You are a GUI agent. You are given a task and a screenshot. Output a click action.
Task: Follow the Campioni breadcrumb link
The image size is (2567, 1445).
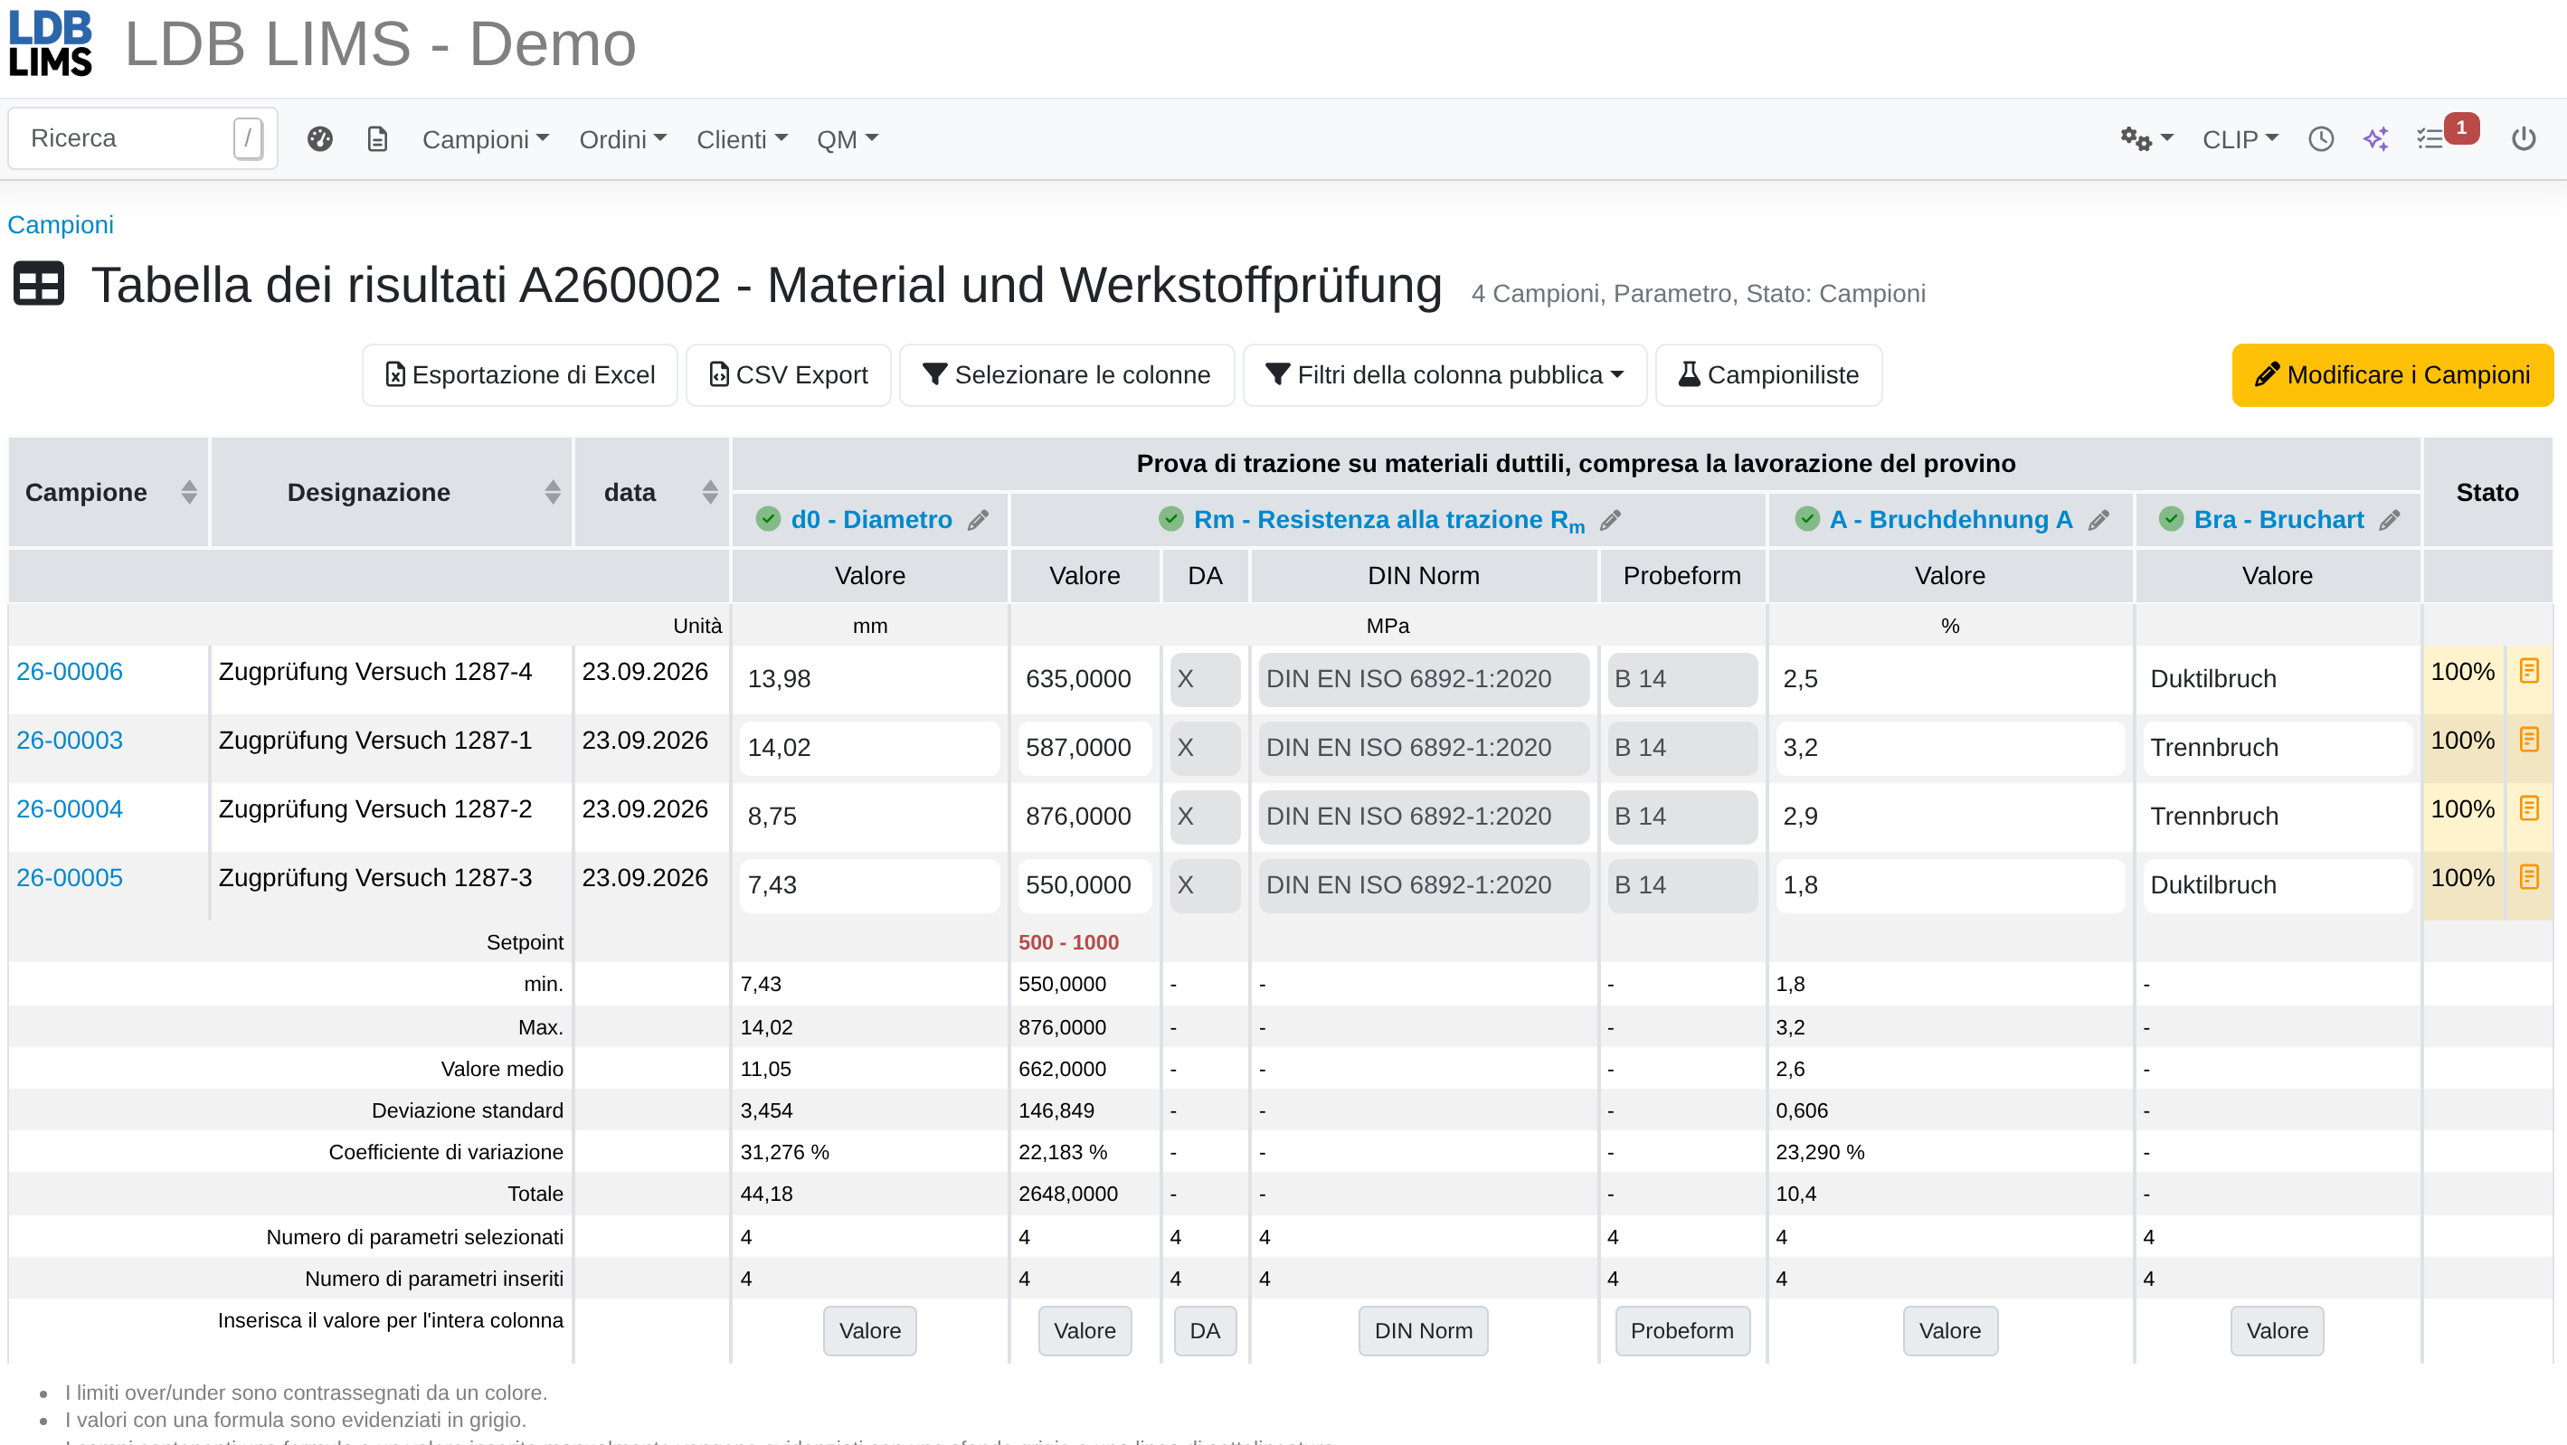click(x=61, y=225)
